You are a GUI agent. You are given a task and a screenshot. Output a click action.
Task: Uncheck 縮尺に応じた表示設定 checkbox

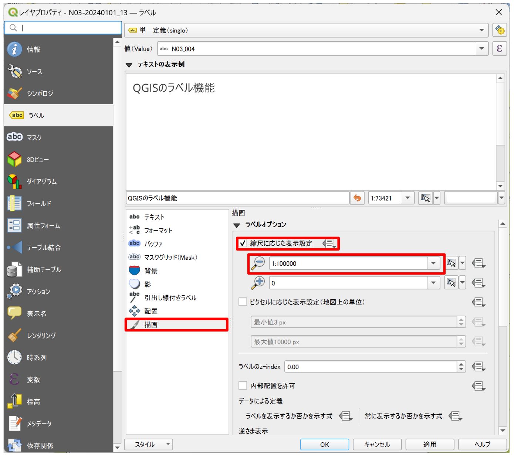243,243
